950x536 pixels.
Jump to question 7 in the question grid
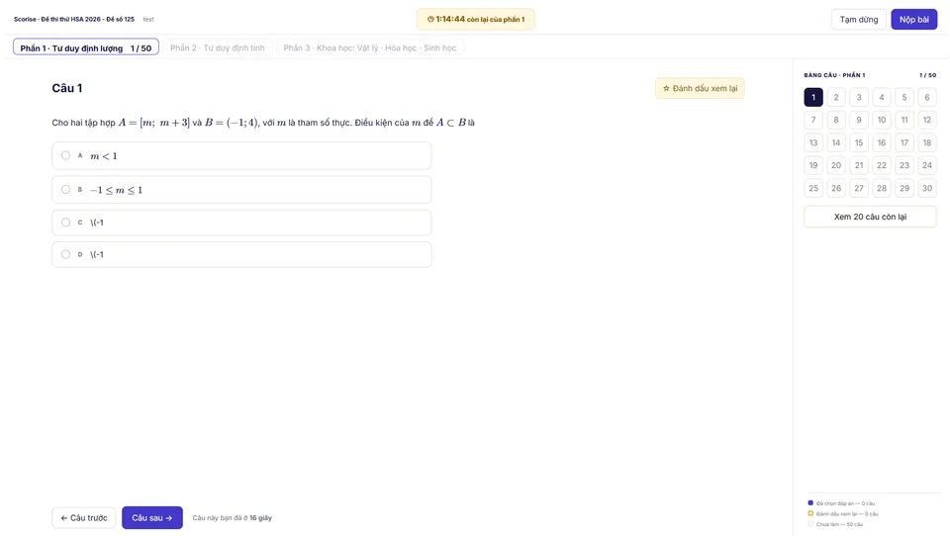click(x=813, y=120)
